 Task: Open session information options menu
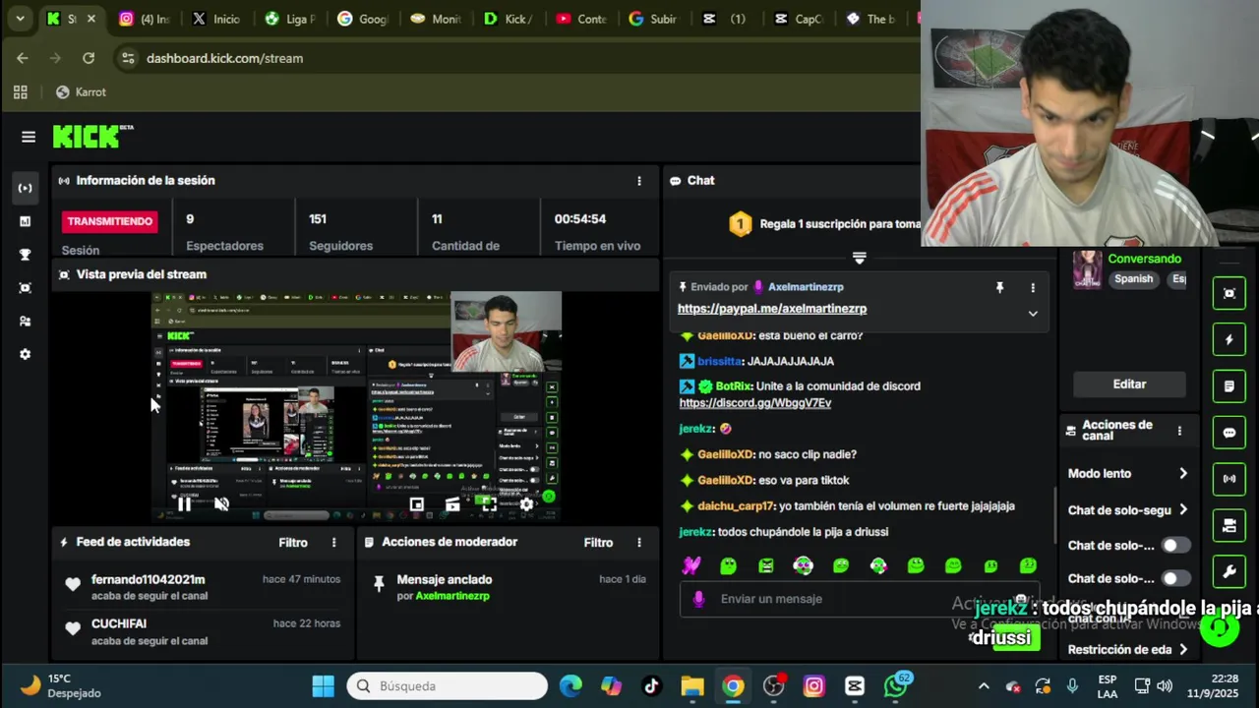(639, 181)
